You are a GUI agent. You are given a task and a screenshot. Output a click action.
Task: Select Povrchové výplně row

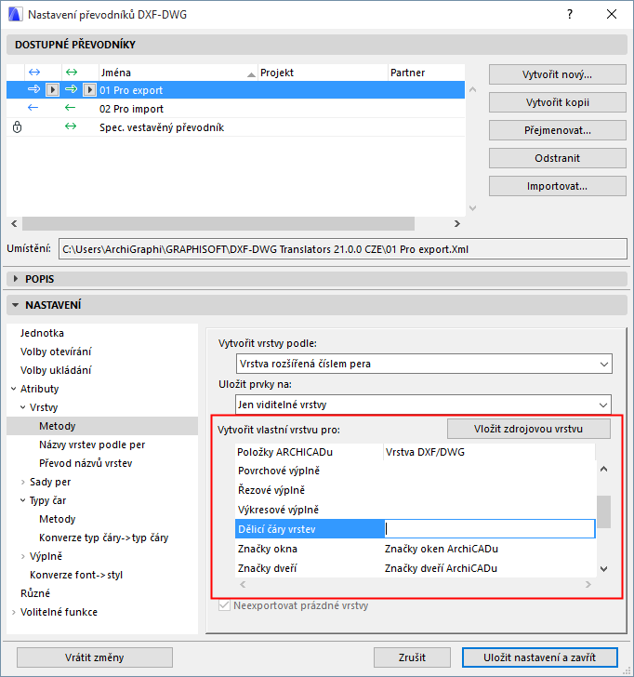pyautogui.click(x=416, y=471)
